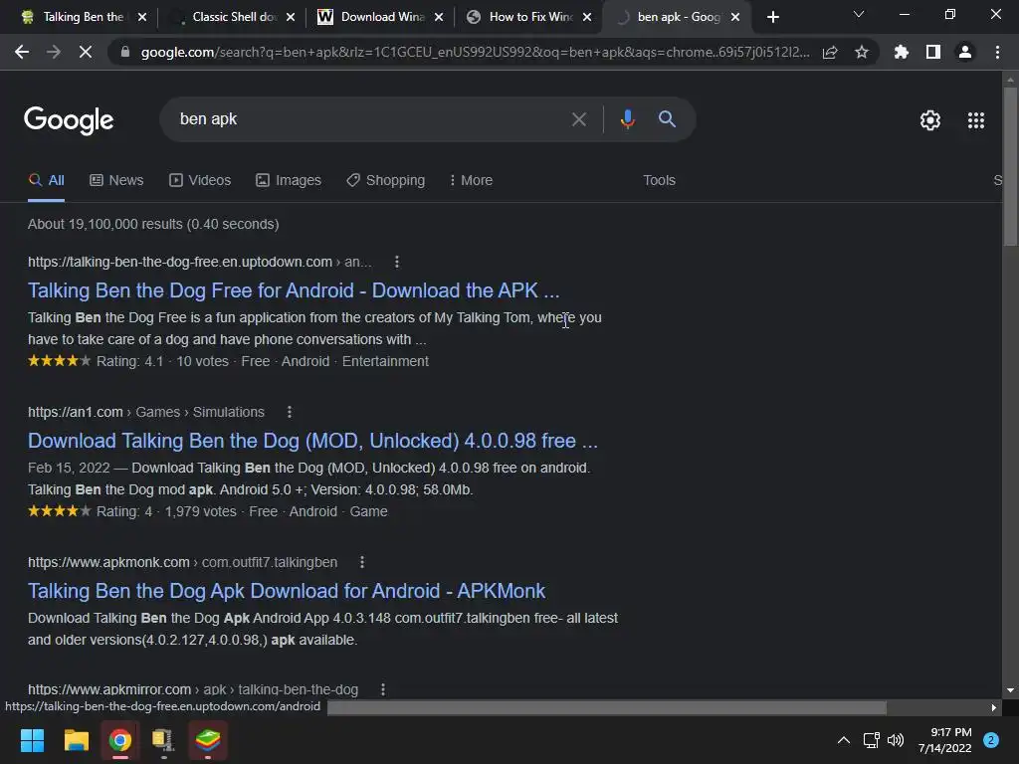Click the browser forward arrow
Image resolution: width=1019 pixels, height=764 pixels.
click(x=54, y=52)
